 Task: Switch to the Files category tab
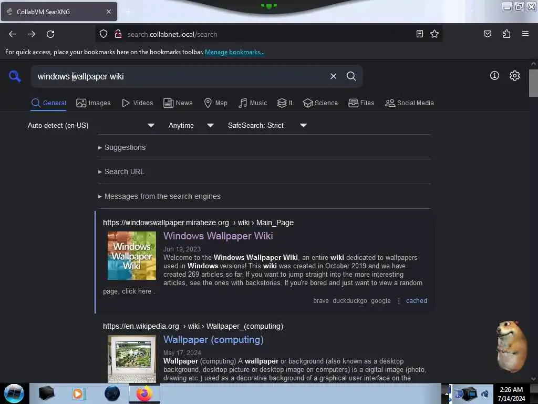[x=361, y=103]
